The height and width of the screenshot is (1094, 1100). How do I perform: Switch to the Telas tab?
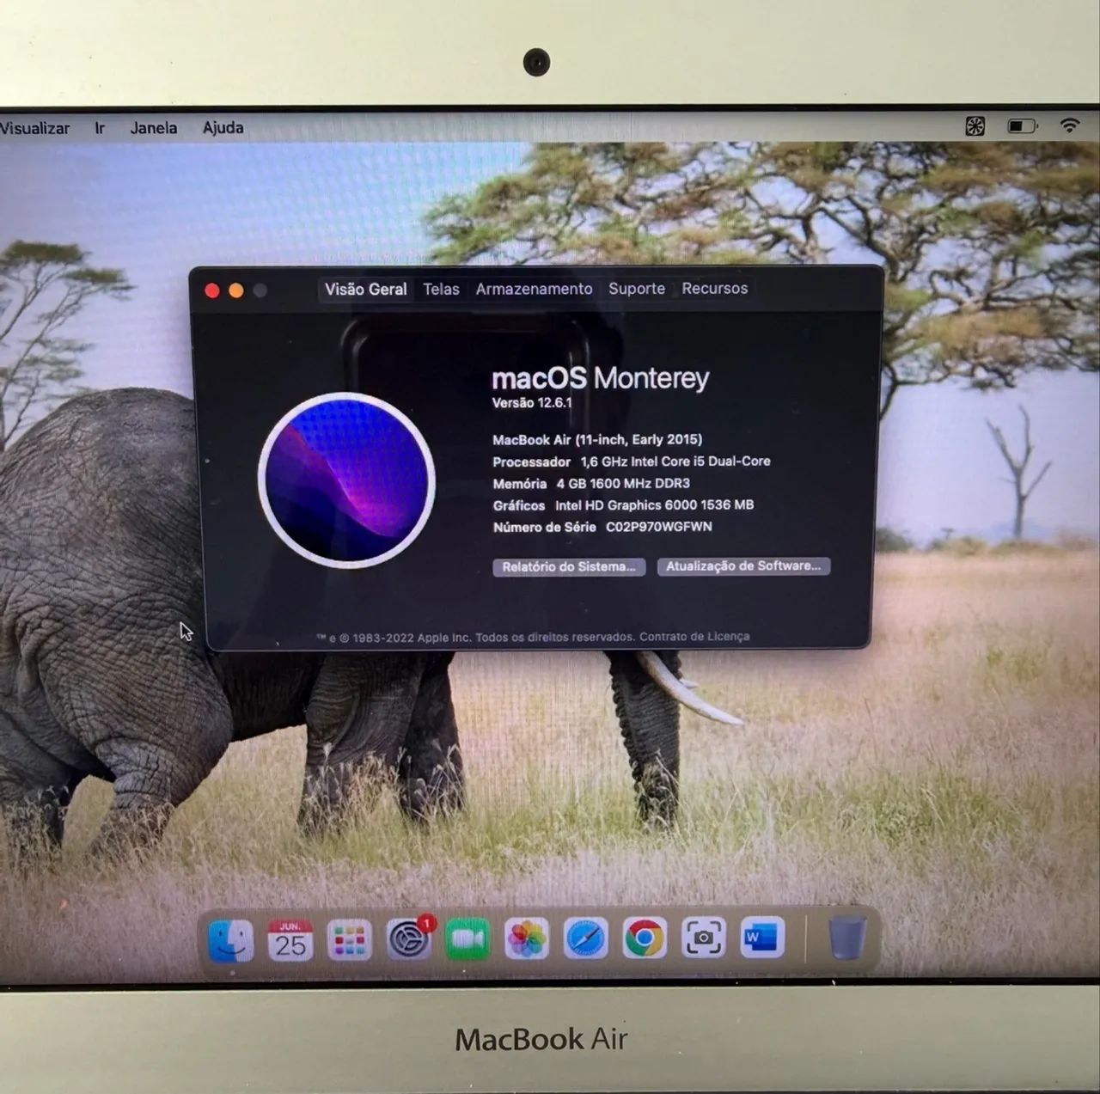(x=441, y=290)
